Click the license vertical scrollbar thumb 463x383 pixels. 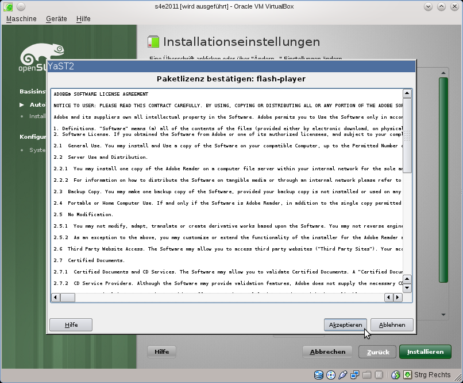click(x=407, y=135)
